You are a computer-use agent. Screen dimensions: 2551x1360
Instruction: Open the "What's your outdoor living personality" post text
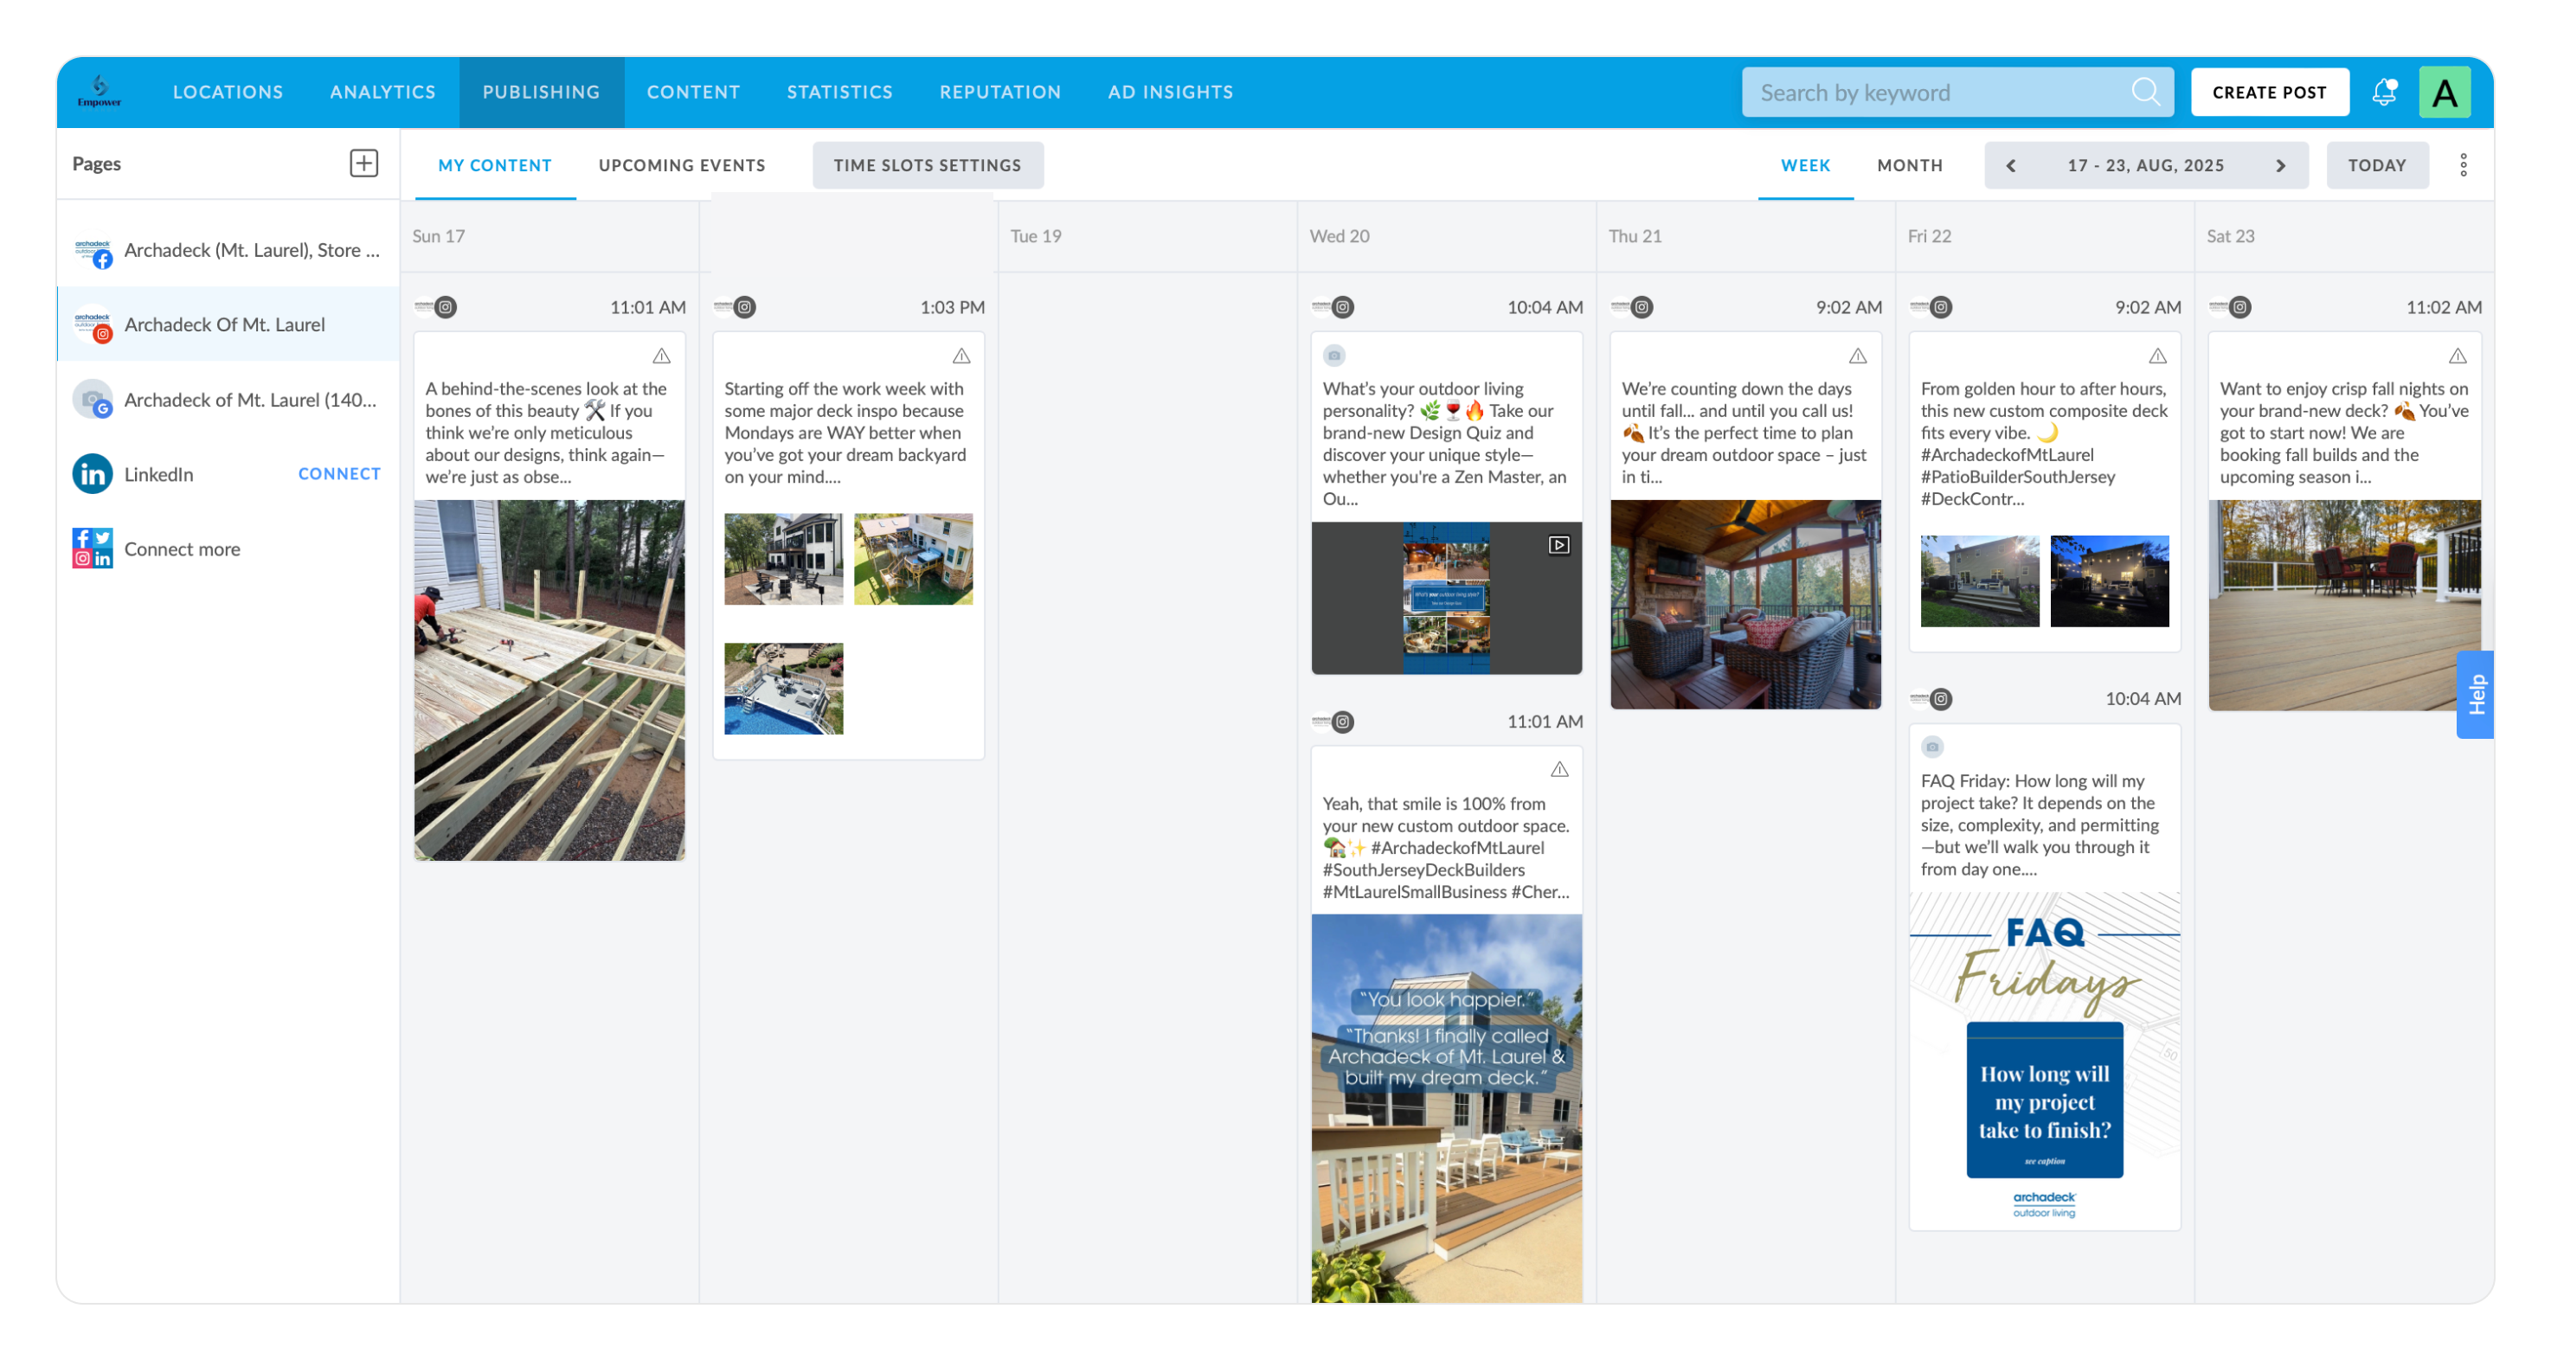[1445, 444]
